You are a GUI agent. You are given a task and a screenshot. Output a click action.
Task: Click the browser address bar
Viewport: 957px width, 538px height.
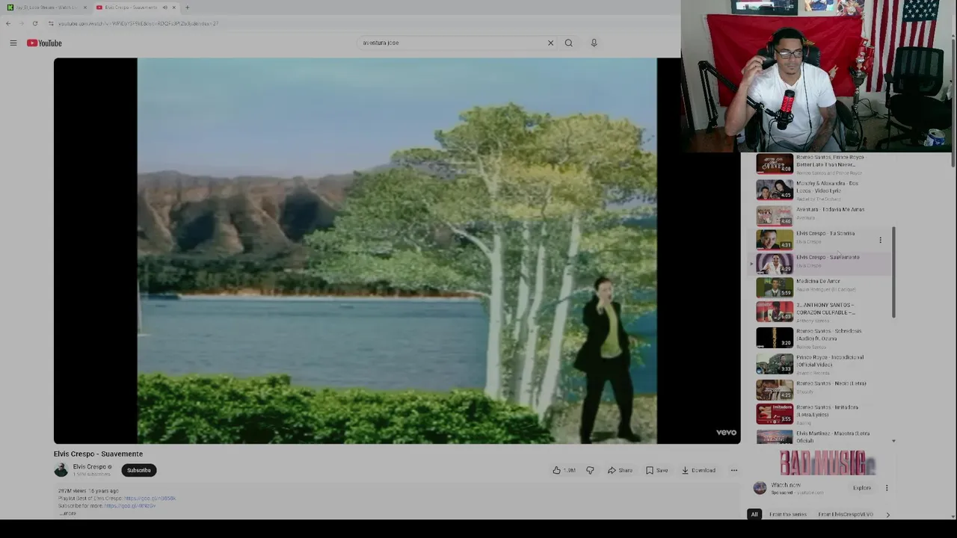[359, 23]
